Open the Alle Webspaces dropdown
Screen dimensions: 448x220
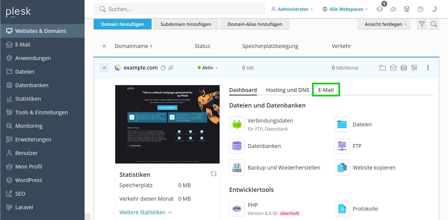[345, 9]
